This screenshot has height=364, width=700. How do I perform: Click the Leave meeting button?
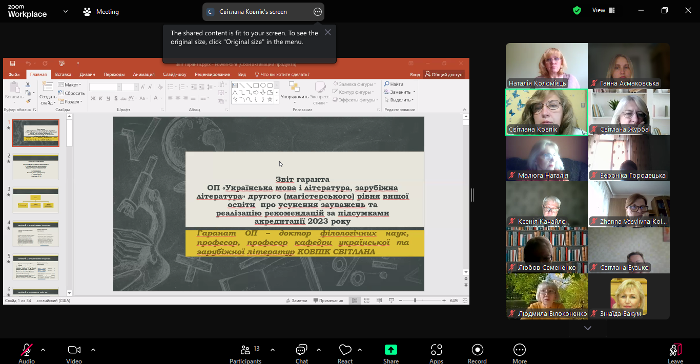(x=675, y=351)
